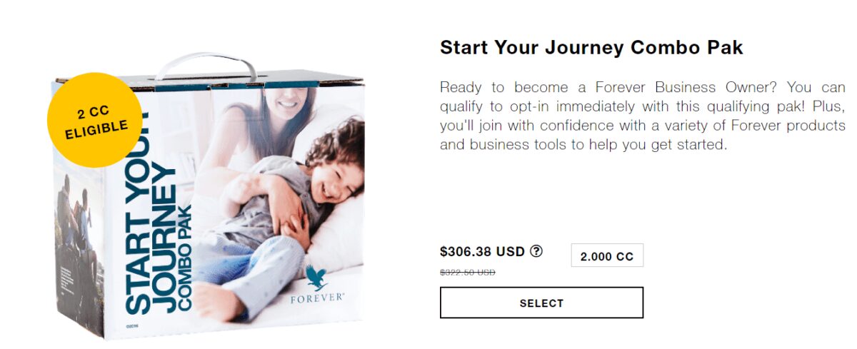
Task: Click the product description paragraph
Action: pos(642,116)
